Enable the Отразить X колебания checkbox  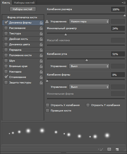(x=48, y=105)
